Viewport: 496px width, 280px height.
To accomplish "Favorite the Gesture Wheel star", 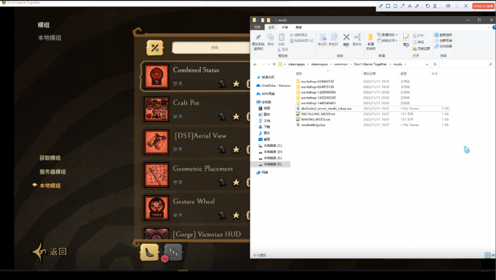I will coord(236,215).
